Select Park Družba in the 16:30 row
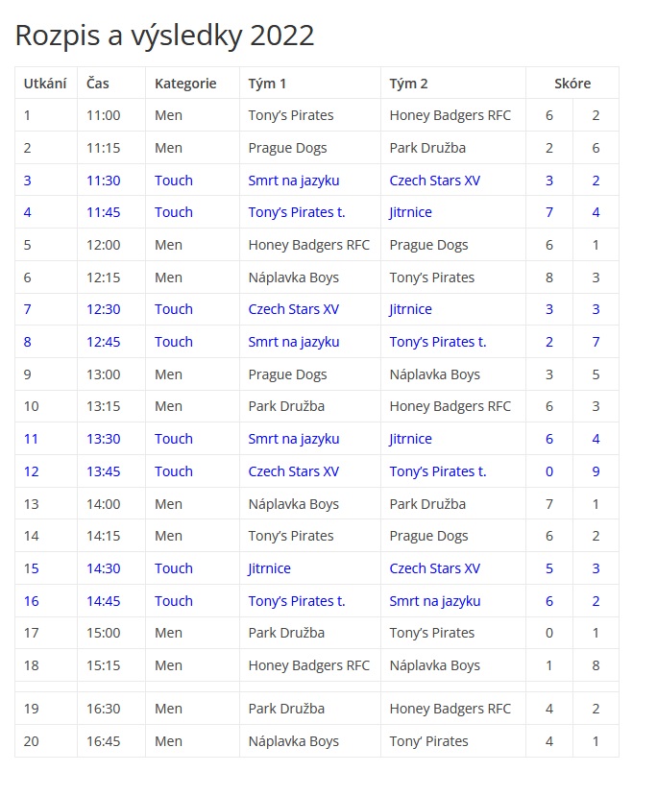This screenshot has height=796, width=657. [x=286, y=709]
